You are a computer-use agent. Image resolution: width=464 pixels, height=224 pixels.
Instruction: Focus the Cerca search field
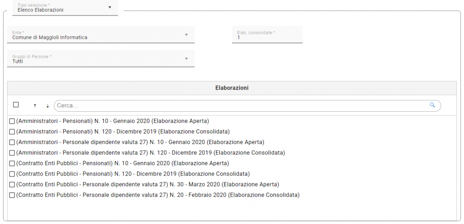[x=239, y=106]
